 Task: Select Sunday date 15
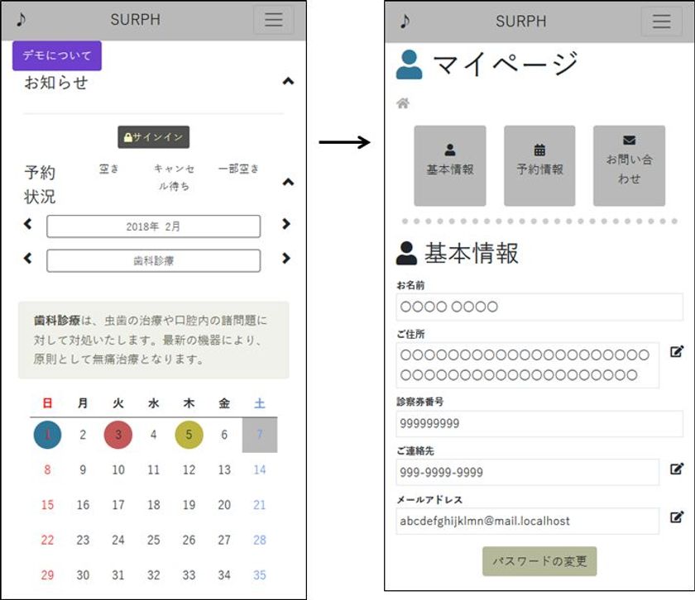tap(47, 505)
